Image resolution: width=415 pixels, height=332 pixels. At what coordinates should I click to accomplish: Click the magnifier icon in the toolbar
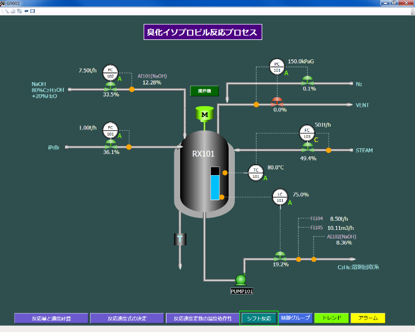point(6,11)
